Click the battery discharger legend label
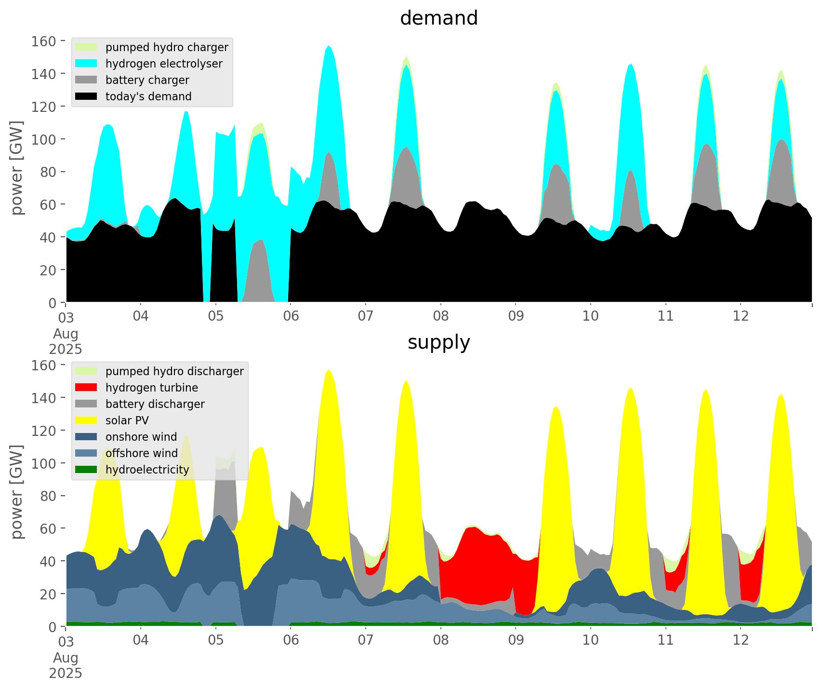This screenshot has width=822, height=690. (155, 404)
